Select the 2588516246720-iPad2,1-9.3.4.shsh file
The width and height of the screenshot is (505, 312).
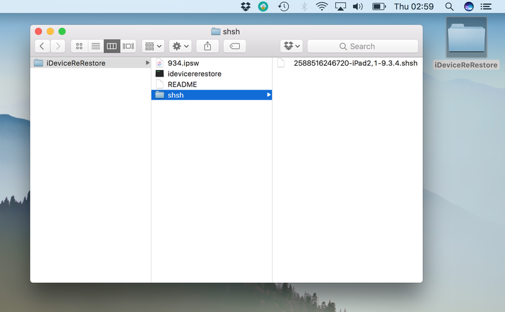[x=348, y=63]
